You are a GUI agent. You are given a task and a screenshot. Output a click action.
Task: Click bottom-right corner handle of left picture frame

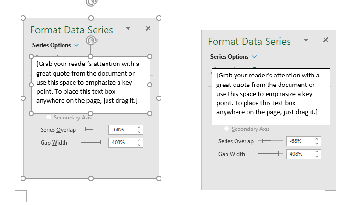tap(159, 178)
